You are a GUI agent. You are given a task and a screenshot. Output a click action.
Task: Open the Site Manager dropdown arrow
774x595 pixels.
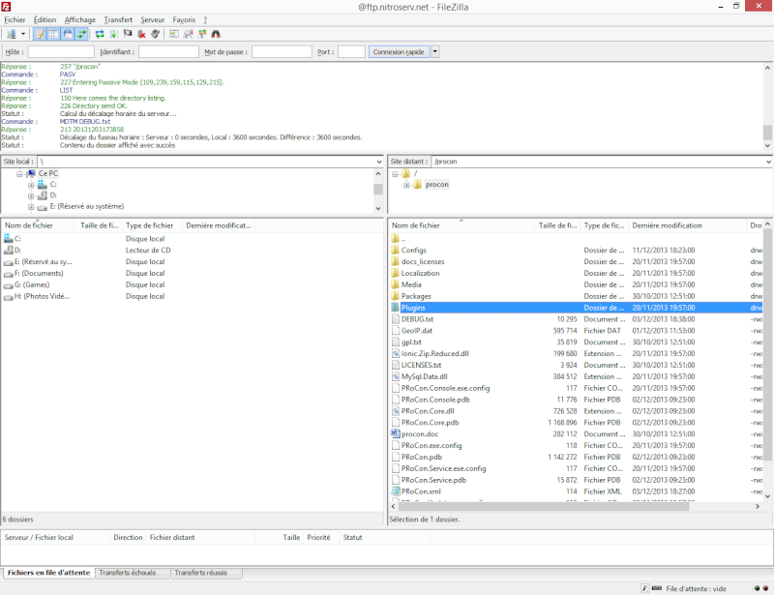click(x=22, y=34)
